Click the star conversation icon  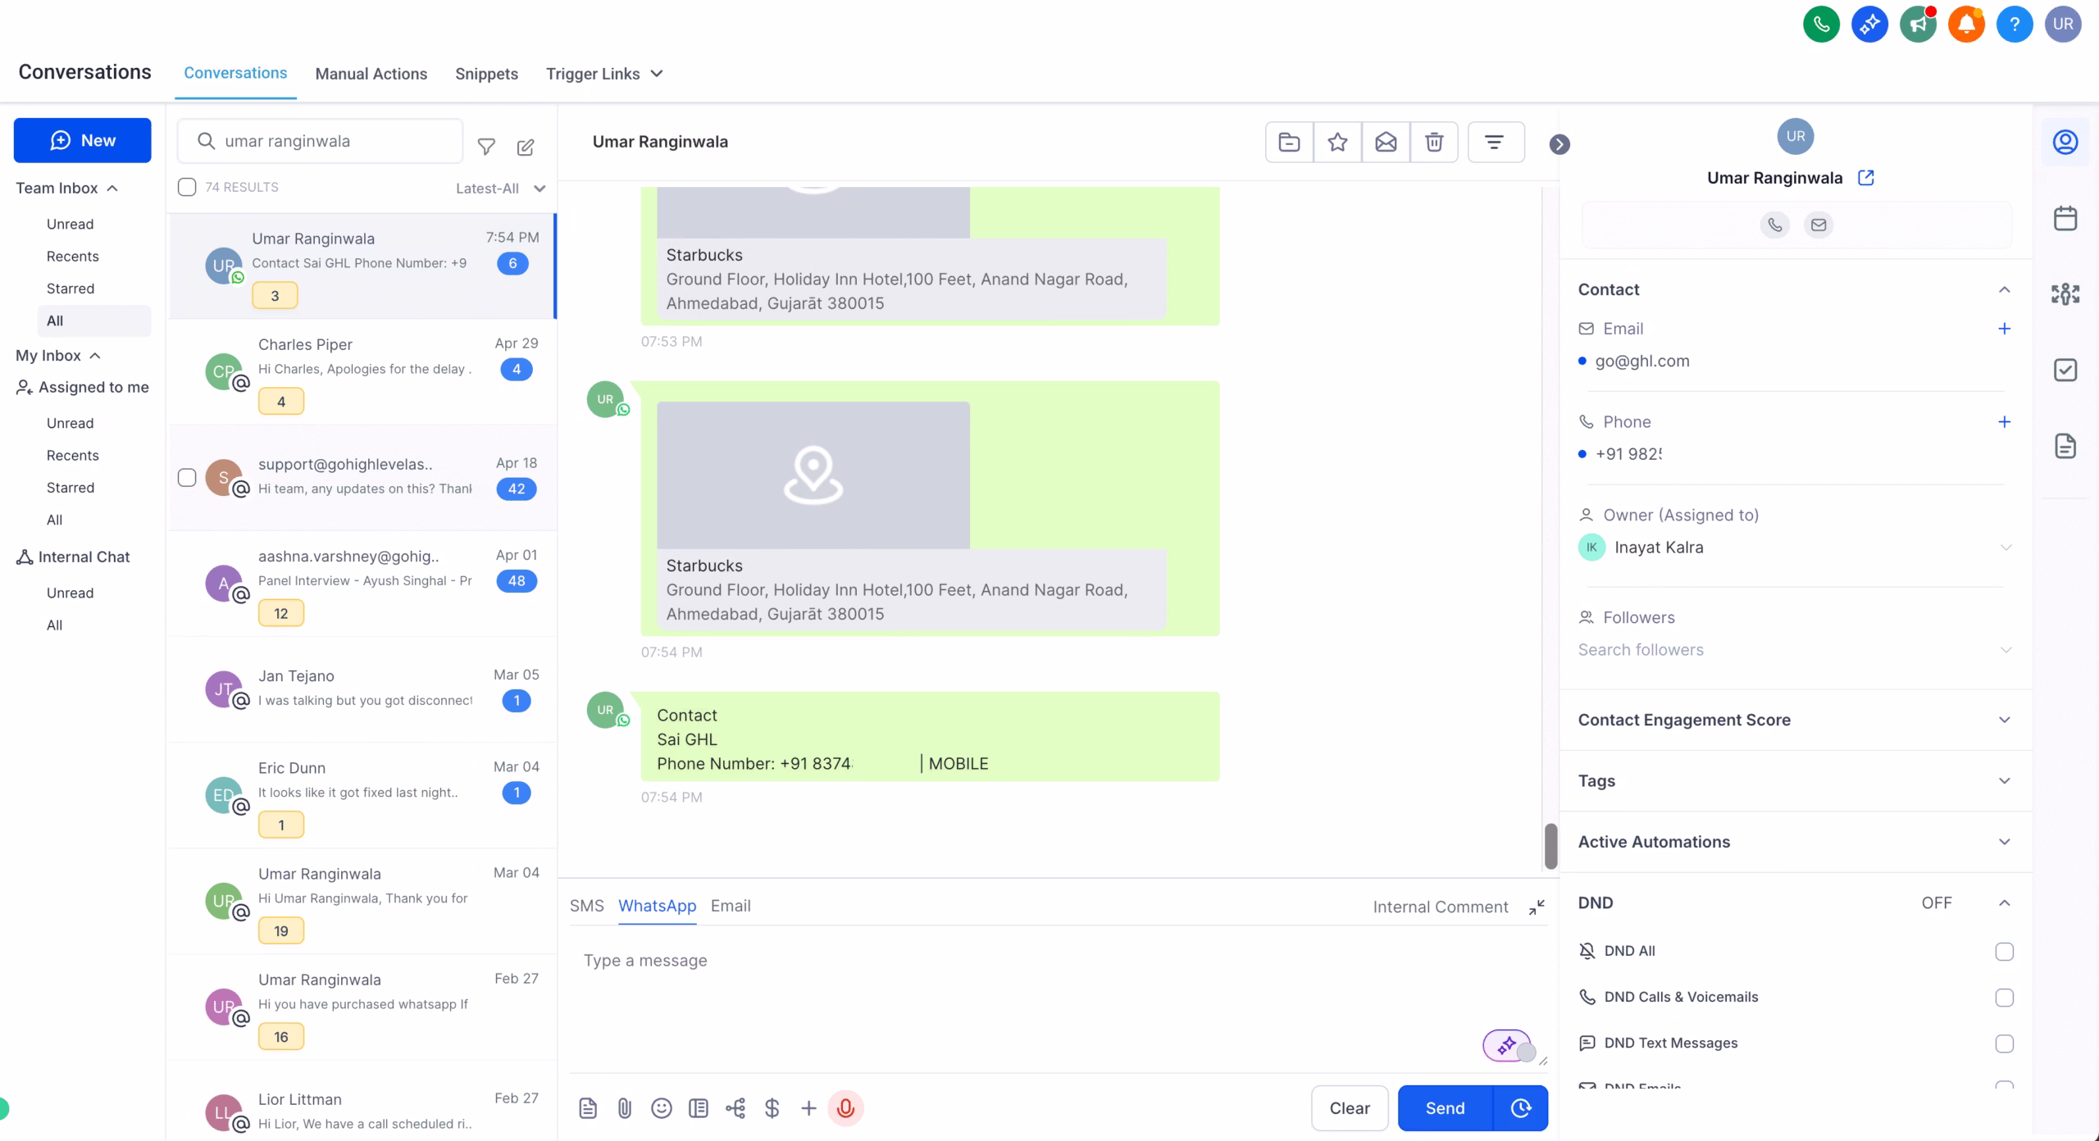point(1337,142)
